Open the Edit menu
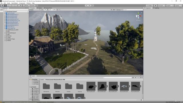This screenshot has width=183, height=103. [x=5, y=3]
